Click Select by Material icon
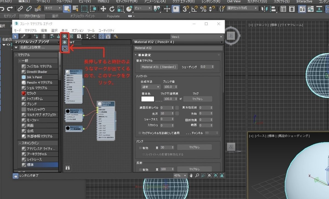329x199 pixels. tap(116, 36)
